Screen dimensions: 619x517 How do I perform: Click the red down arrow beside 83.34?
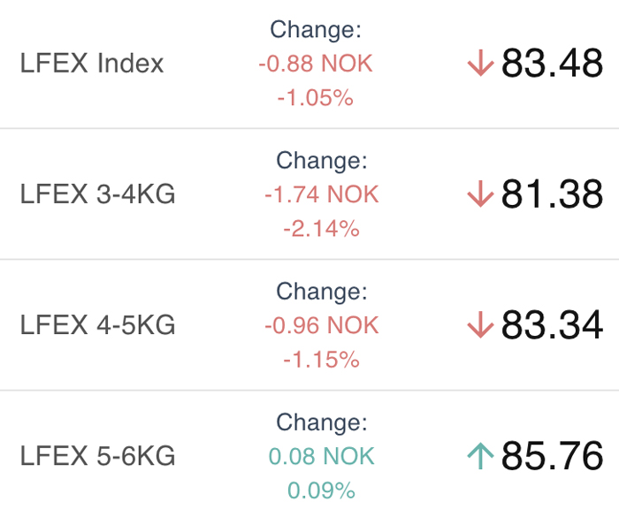(480, 325)
